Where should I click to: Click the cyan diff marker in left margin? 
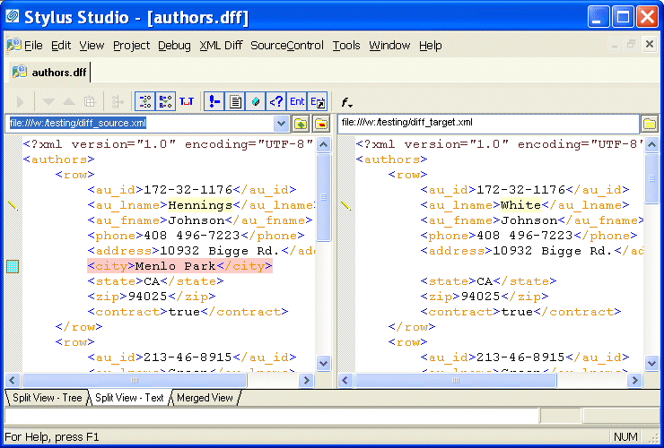pos(13,266)
